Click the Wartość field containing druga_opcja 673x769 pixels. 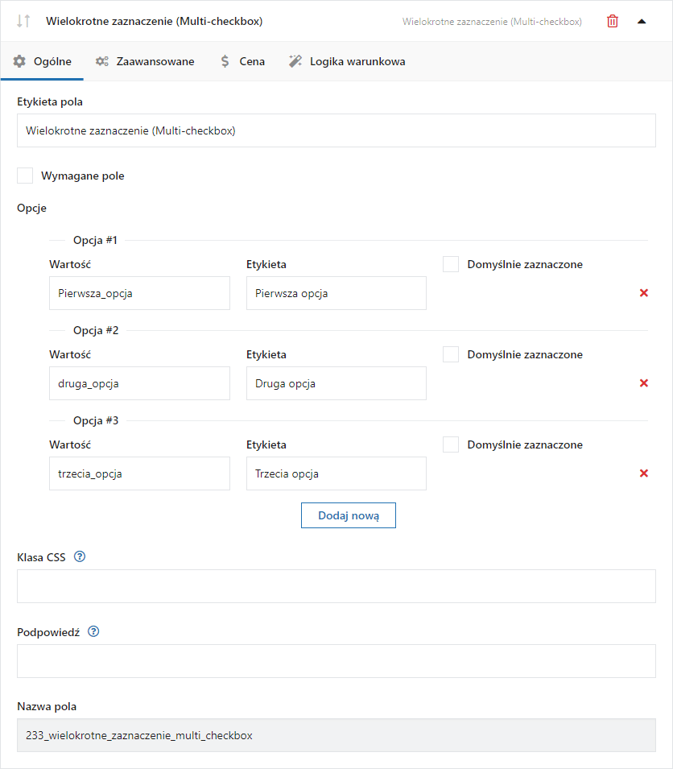click(140, 383)
